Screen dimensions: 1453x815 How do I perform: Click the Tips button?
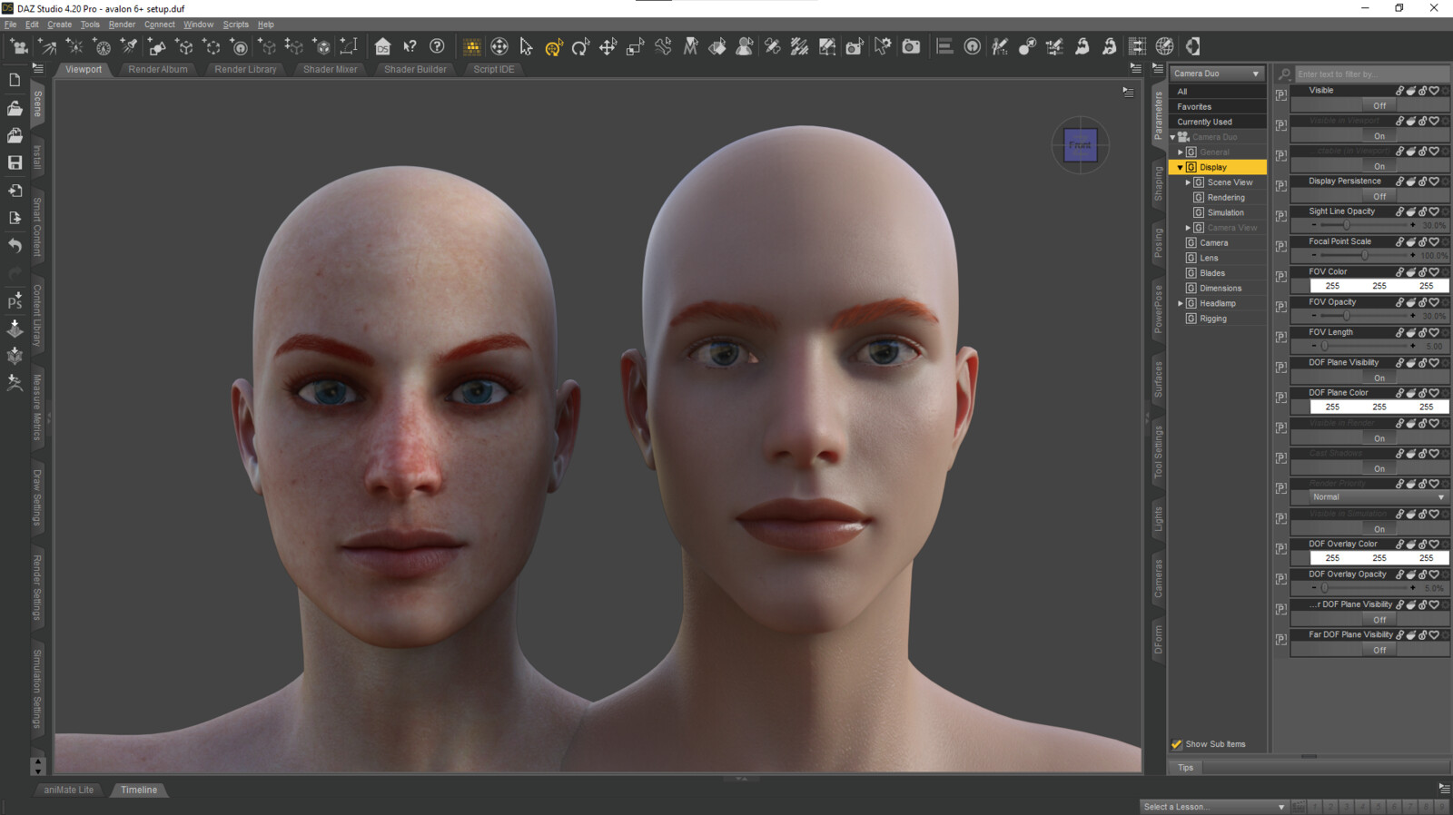tap(1185, 768)
